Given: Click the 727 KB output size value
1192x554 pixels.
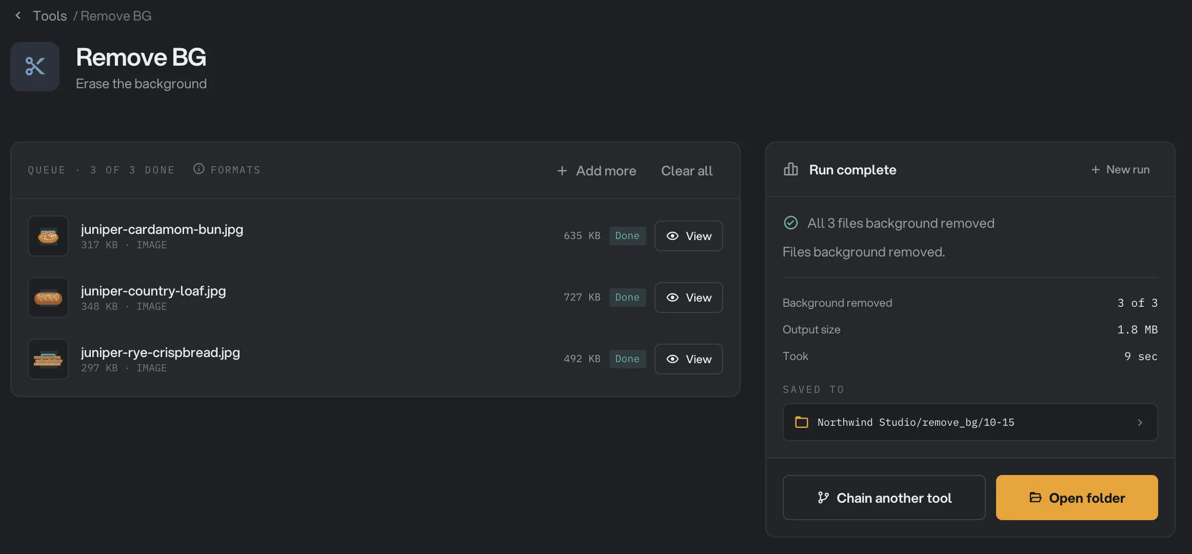Looking at the screenshot, I should [x=582, y=298].
